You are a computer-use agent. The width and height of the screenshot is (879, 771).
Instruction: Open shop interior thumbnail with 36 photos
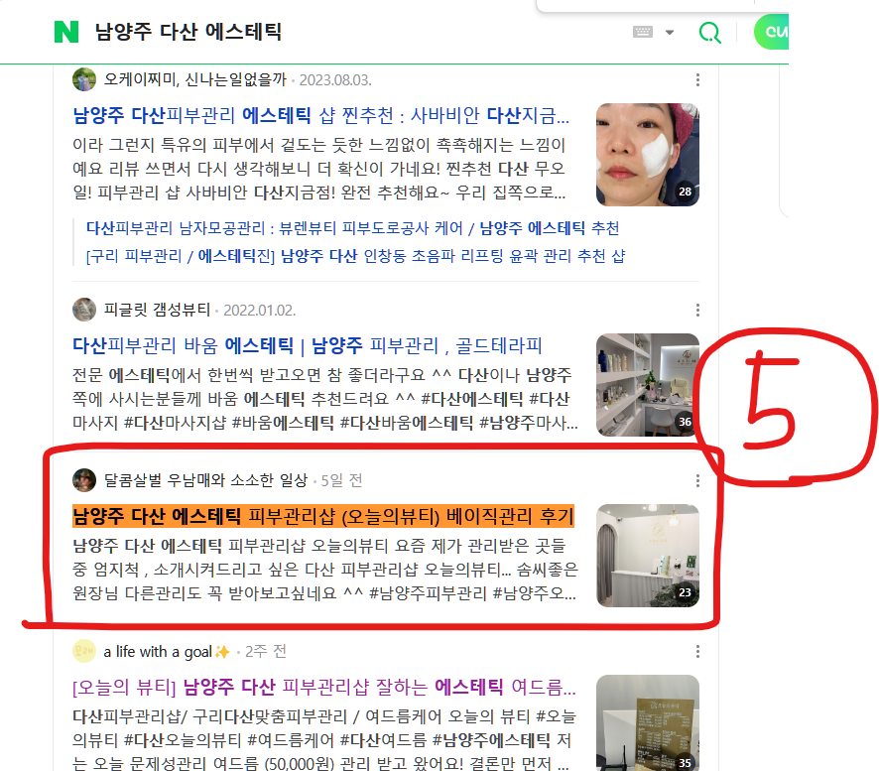(x=648, y=385)
